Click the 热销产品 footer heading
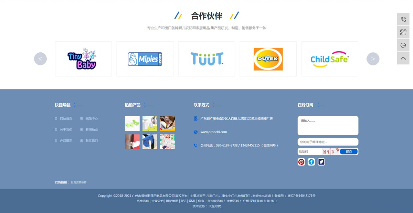The width and height of the screenshot is (413, 213). [133, 105]
